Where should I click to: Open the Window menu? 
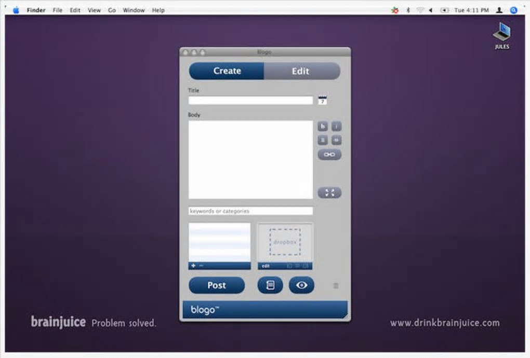click(x=134, y=10)
